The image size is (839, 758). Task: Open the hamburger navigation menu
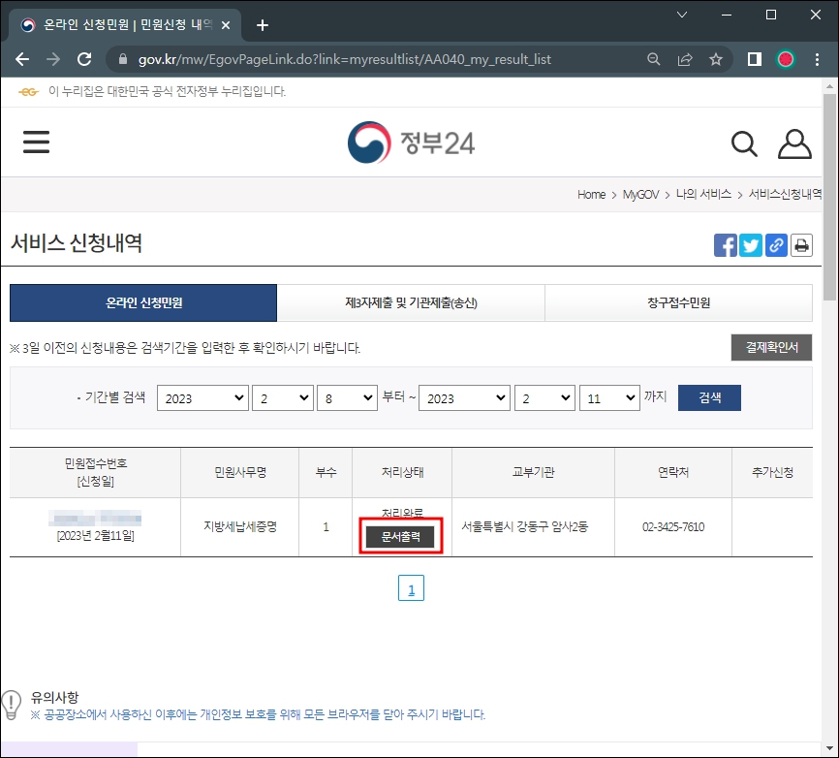(36, 142)
